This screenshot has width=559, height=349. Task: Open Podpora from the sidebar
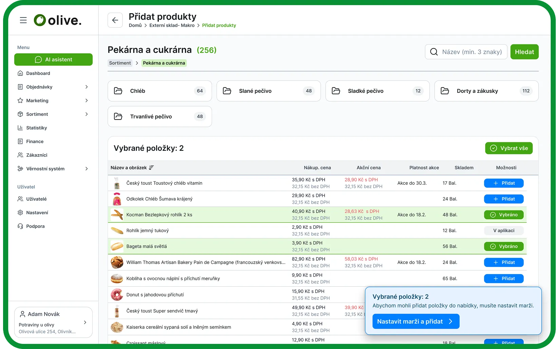[x=35, y=226]
